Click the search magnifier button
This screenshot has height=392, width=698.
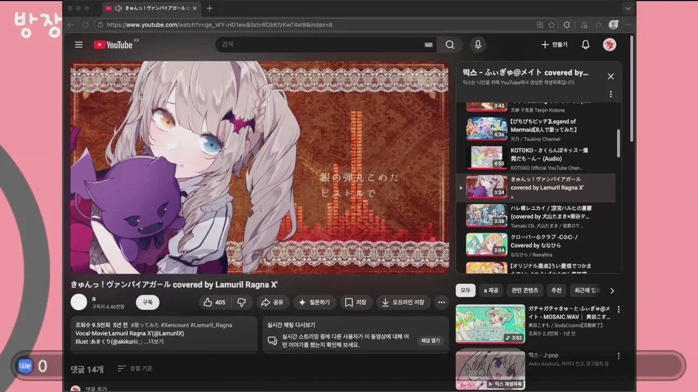(x=450, y=45)
